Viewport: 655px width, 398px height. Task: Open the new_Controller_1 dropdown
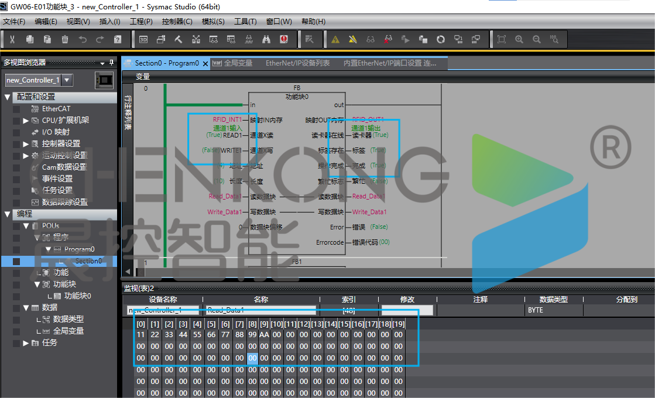67,80
